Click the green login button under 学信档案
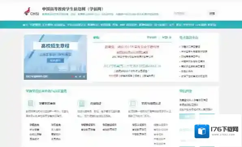242x147 pixels. (x=187, y=117)
